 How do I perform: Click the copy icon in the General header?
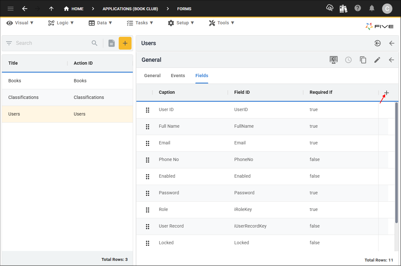[363, 60]
